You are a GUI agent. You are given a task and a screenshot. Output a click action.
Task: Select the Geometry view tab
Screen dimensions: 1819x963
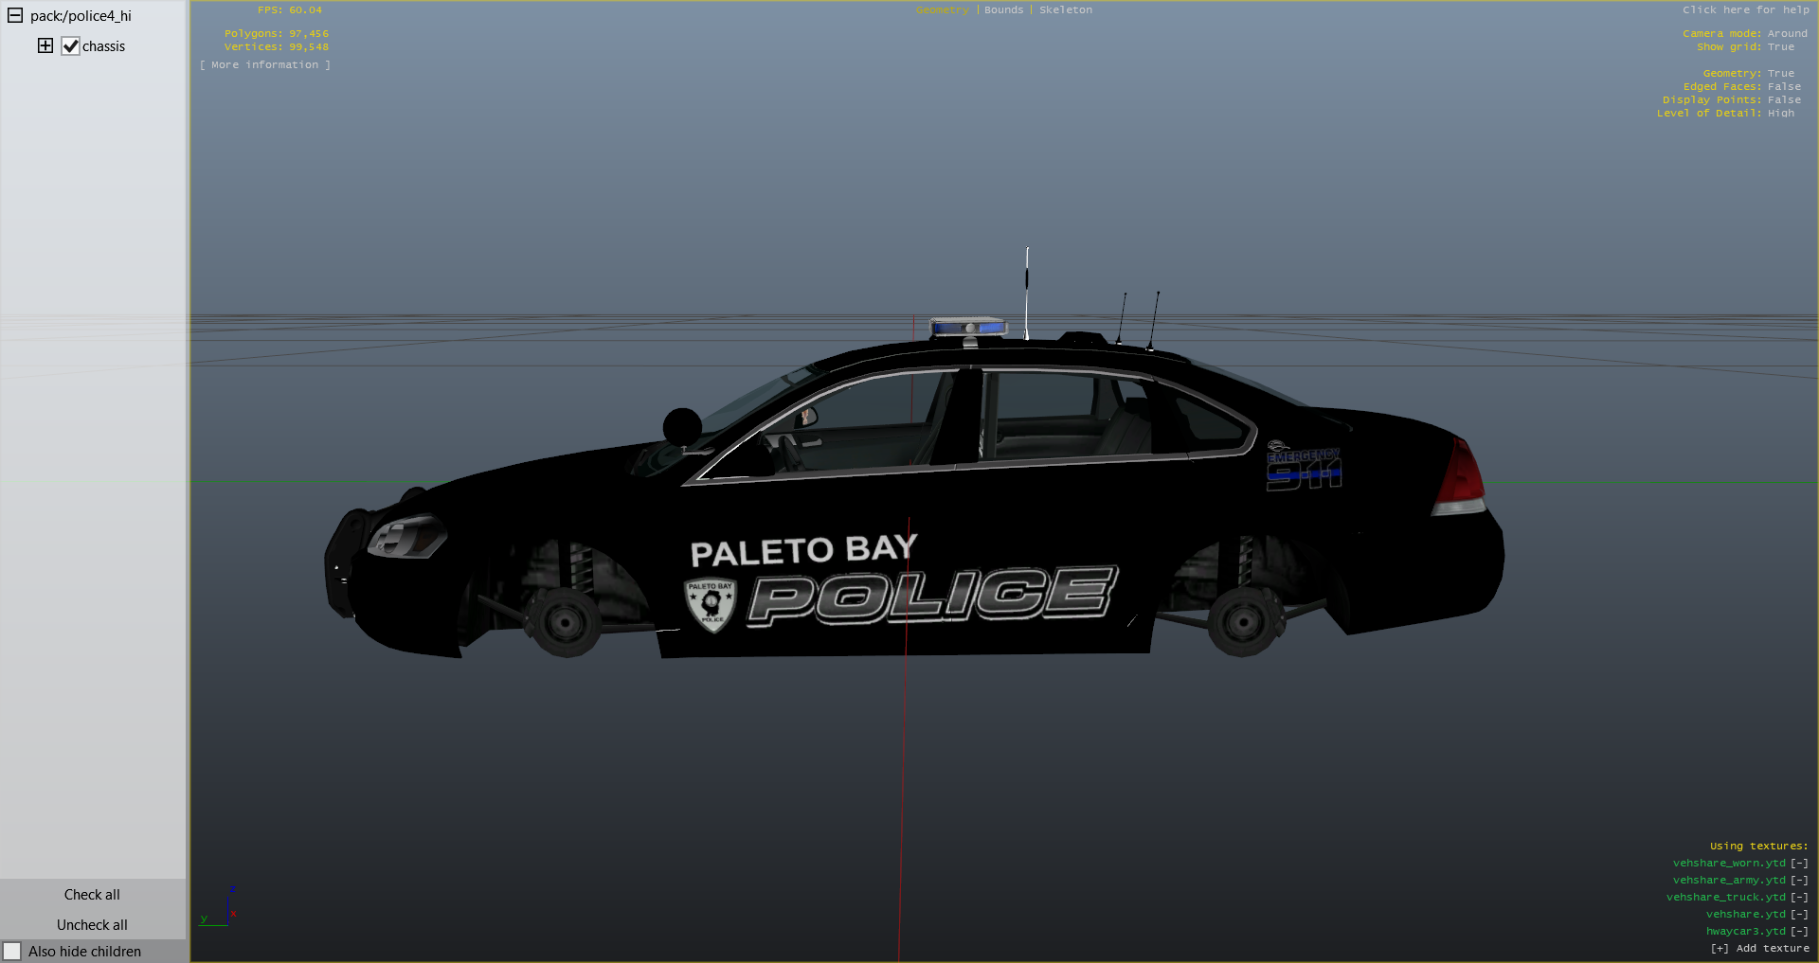coord(942,10)
